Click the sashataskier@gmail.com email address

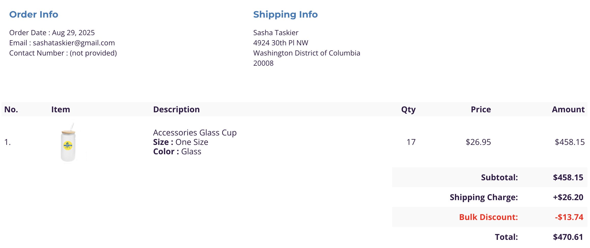pos(74,43)
